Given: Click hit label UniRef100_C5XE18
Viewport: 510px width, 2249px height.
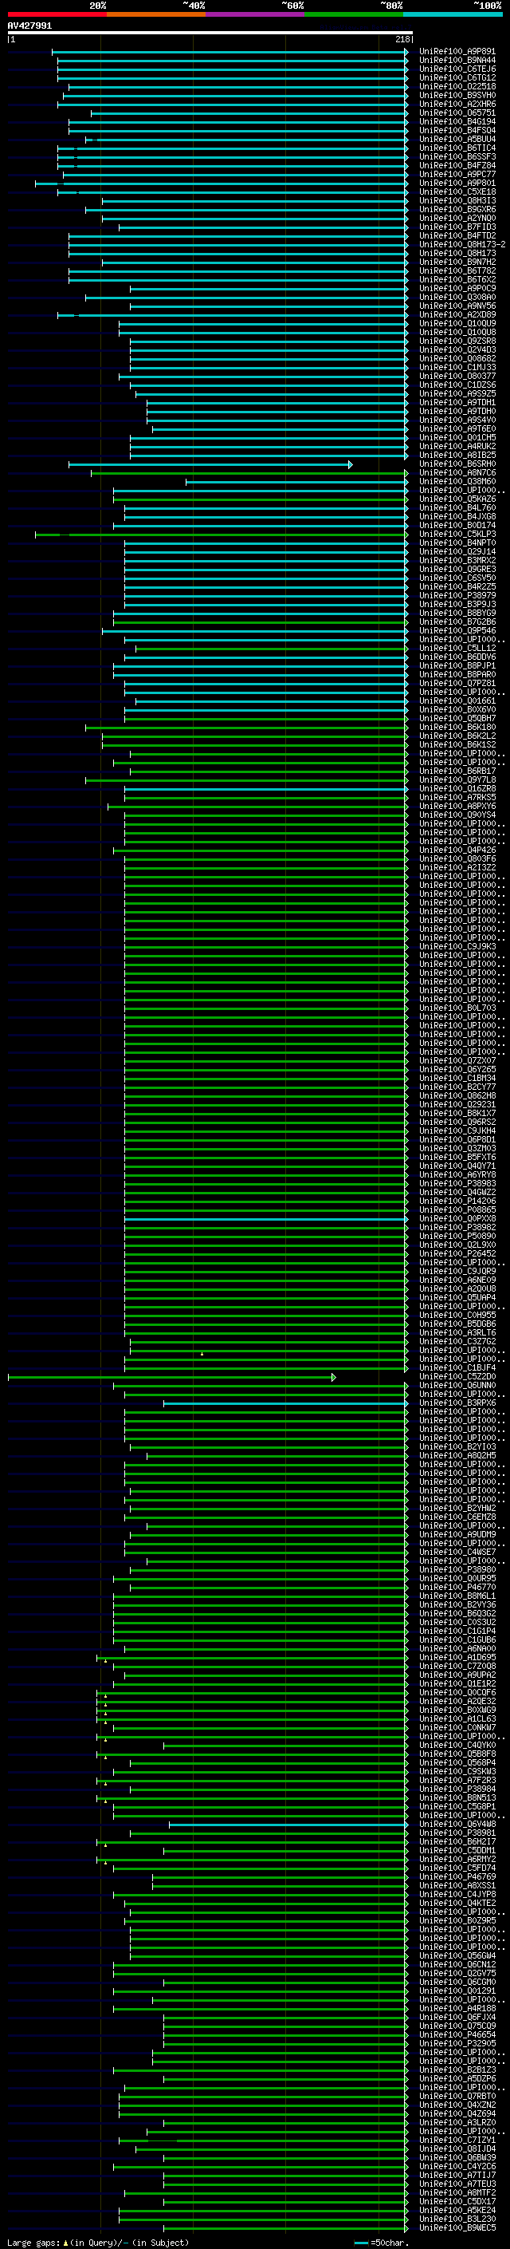Looking at the screenshot, I should coord(457,192).
